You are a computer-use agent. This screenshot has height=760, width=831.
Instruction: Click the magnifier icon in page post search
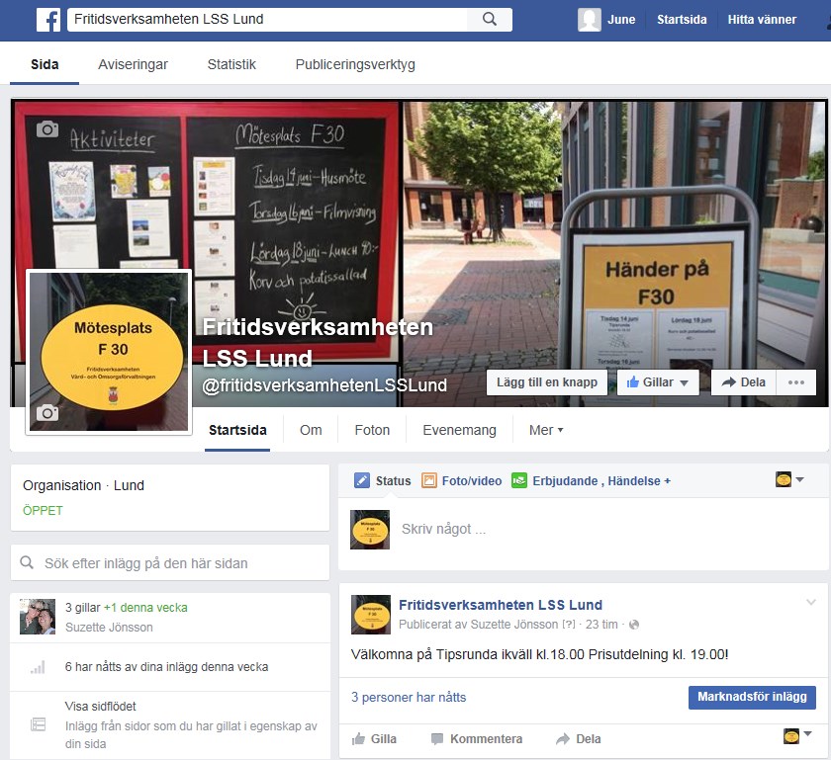pyautogui.click(x=27, y=562)
